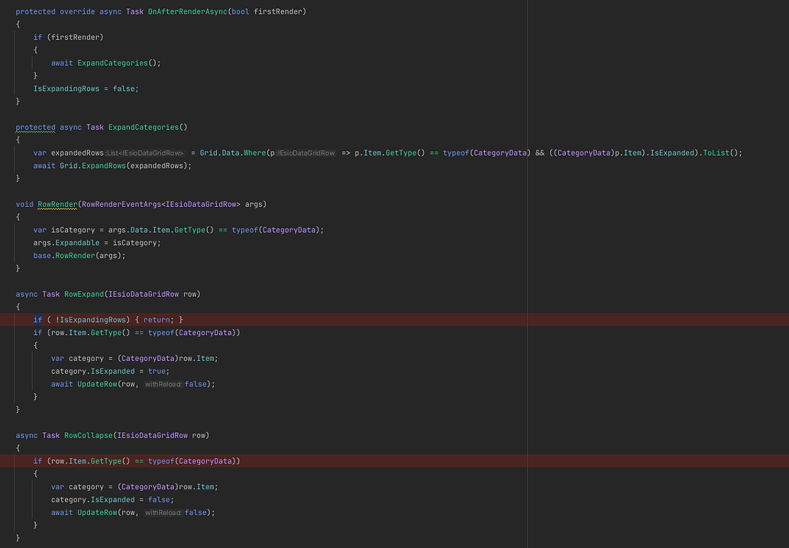This screenshot has width=789, height=548.
Task: Click the underlined protected keyword warning
Action: click(x=35, y=127)
